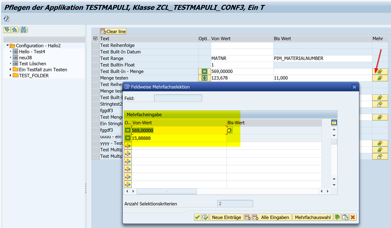Click the paste from clipboard icon
The width and height of the screenshot is (391, 228).
[x=345, y=217]
